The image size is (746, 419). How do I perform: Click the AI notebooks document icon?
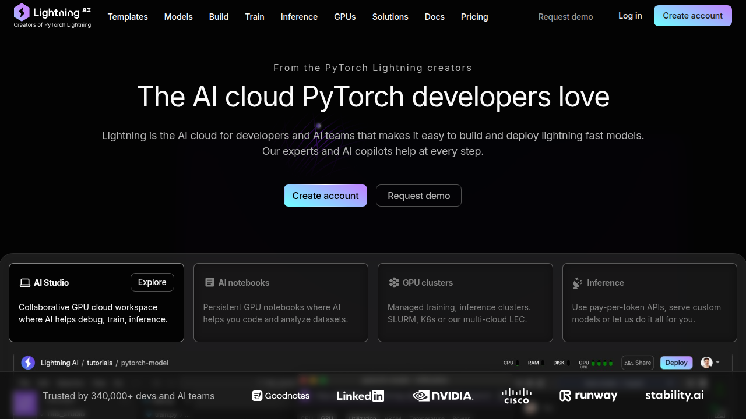[210, 283]
